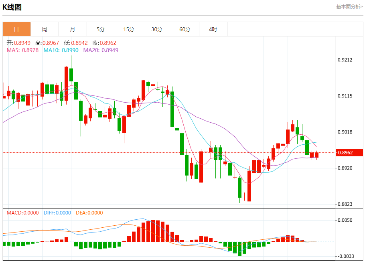The height and width of the screenshot is (261, 365).
Task: Open the 15分 interval tab
Action: click(x=129, y=29)
